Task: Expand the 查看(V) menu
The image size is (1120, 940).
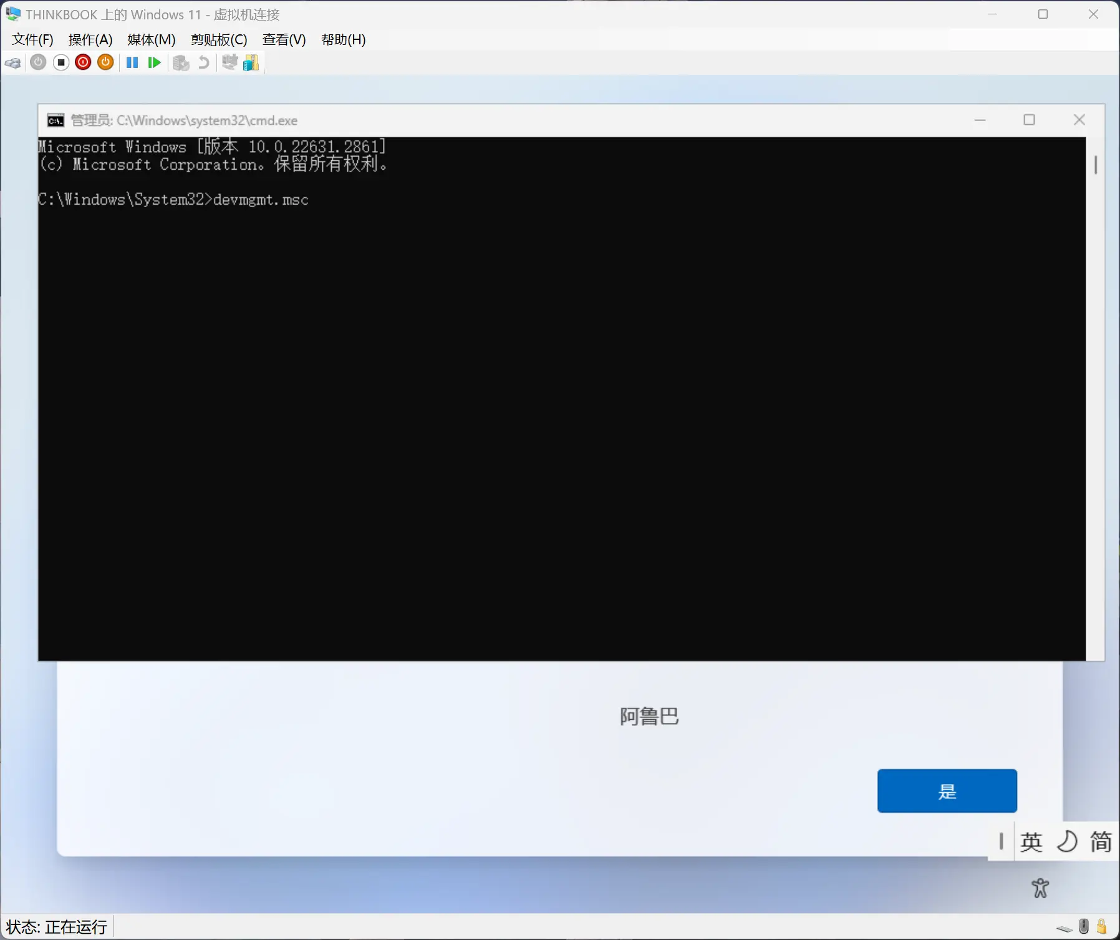Action: (x=284, y=40)
